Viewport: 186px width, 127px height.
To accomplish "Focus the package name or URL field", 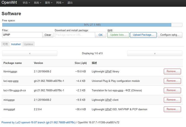I will tap(75, 35).
